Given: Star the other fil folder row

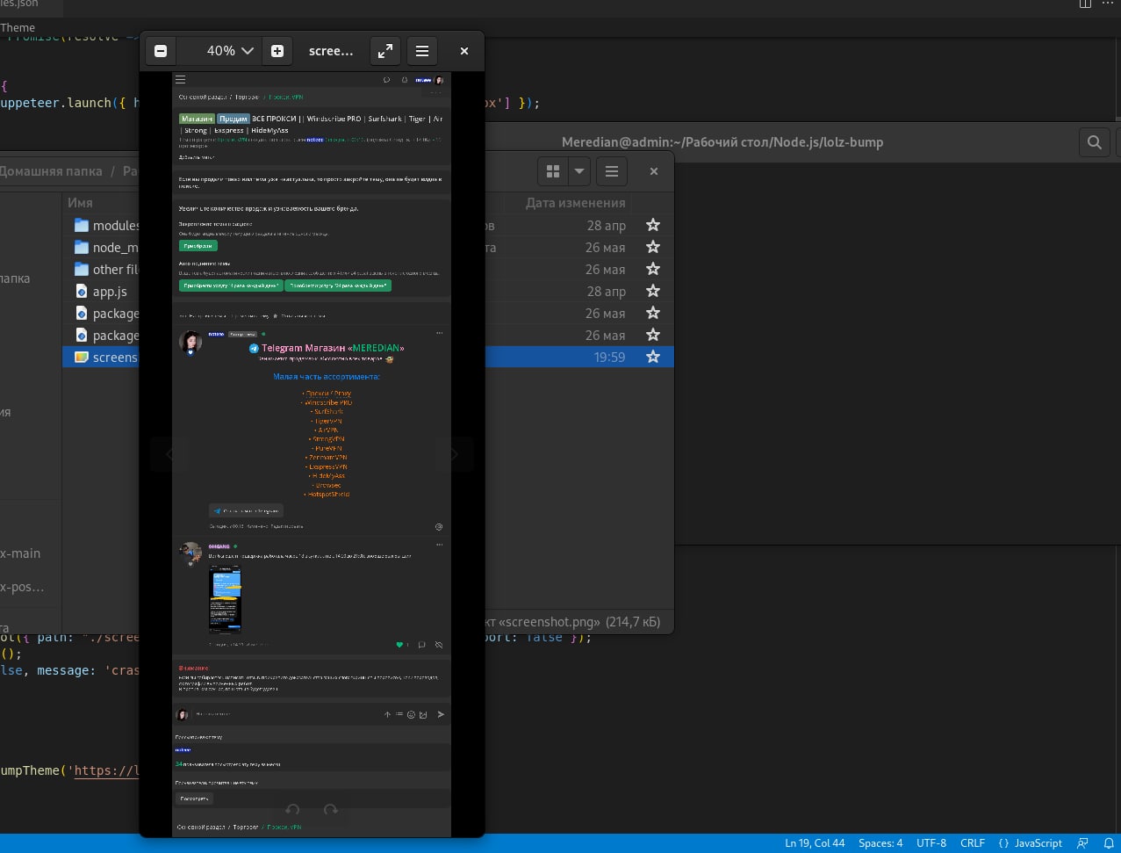Looking at the screenshot, I should [653, 269].
